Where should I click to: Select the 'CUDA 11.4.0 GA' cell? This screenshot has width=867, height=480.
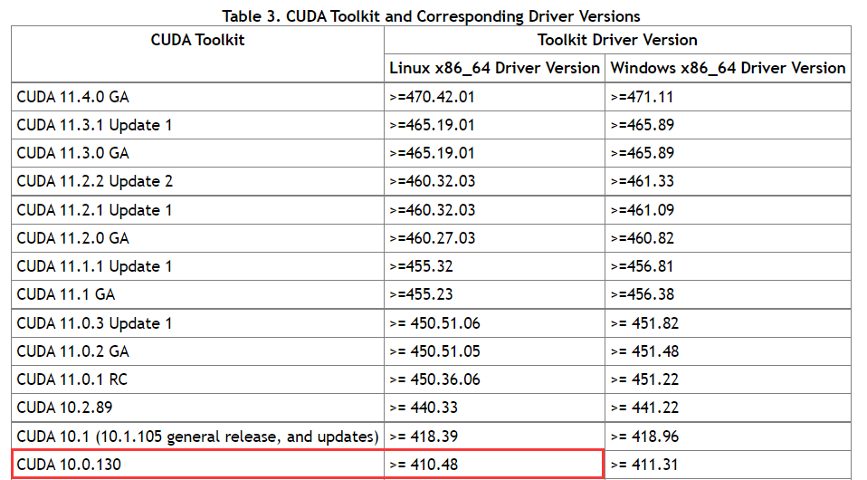[197, 97]
